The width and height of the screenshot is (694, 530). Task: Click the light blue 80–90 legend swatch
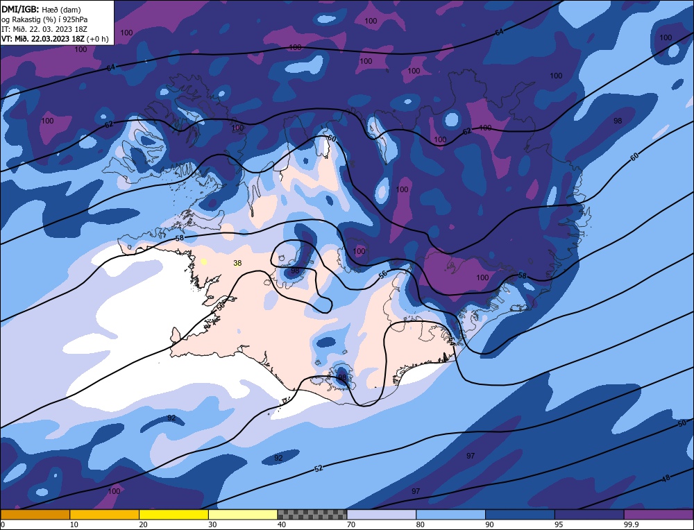pyautogui.click(x=451, y=515)
